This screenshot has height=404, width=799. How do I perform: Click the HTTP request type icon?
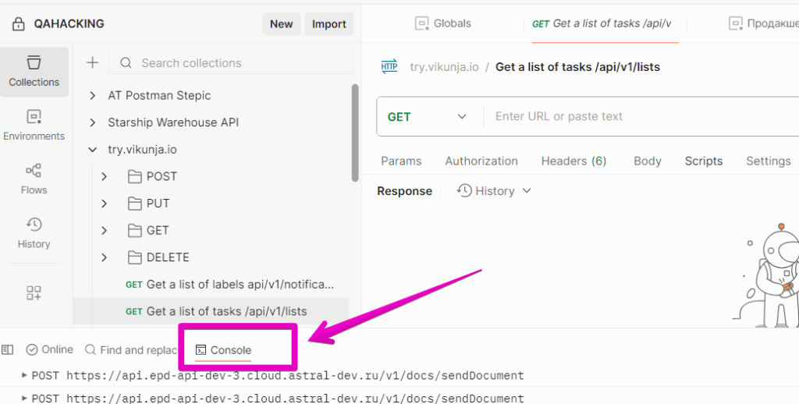(389, 67)
